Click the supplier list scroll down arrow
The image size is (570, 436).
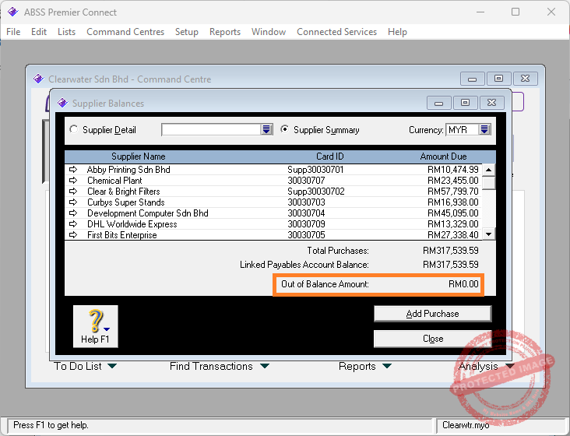tap(489, 234)
